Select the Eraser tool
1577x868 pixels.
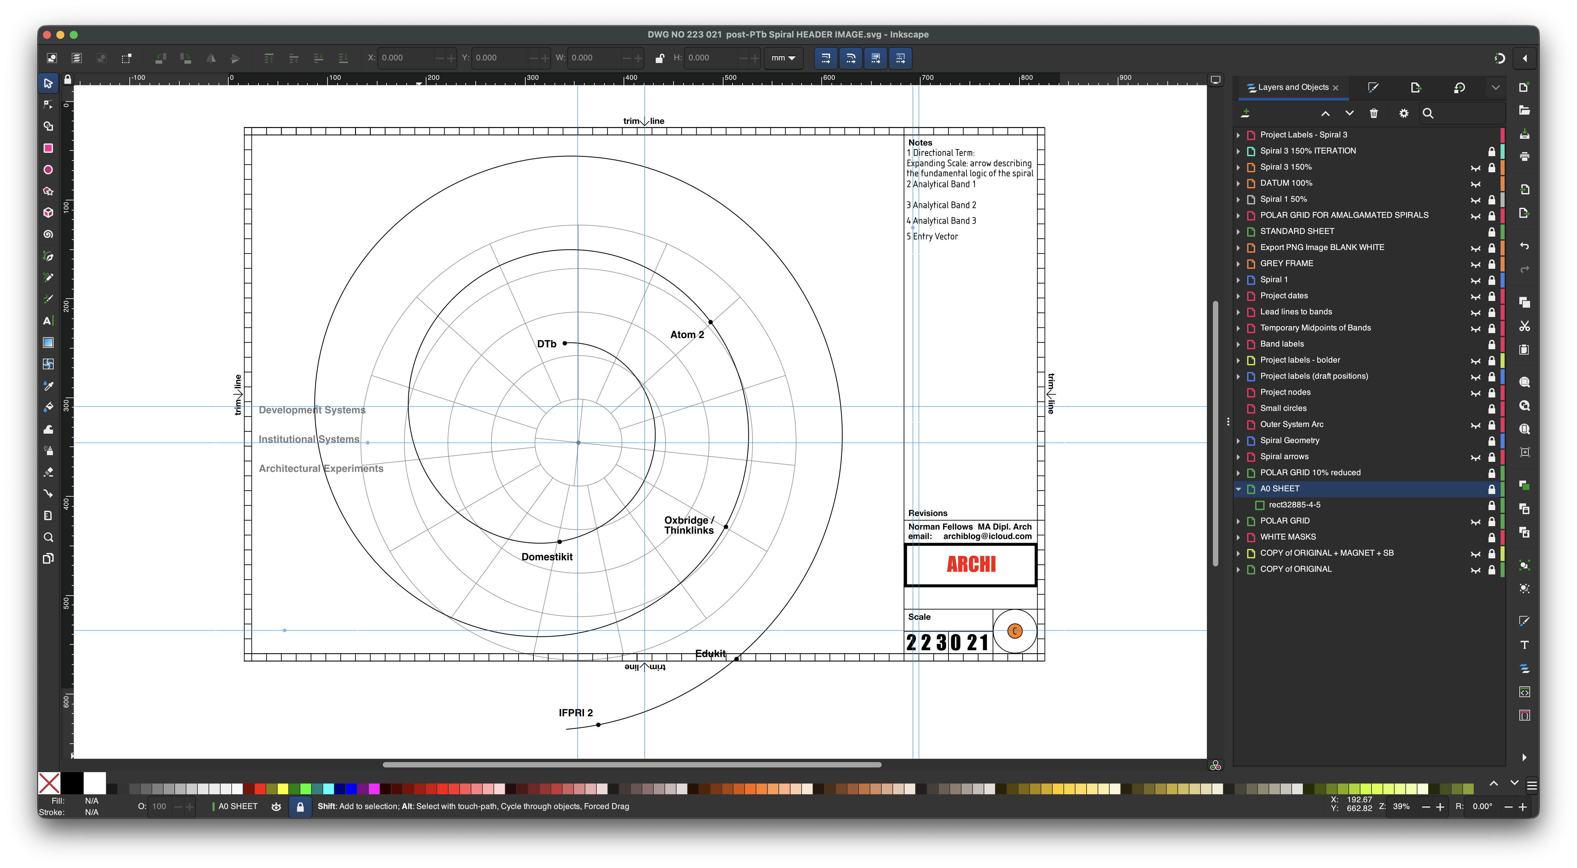(48, 472)
